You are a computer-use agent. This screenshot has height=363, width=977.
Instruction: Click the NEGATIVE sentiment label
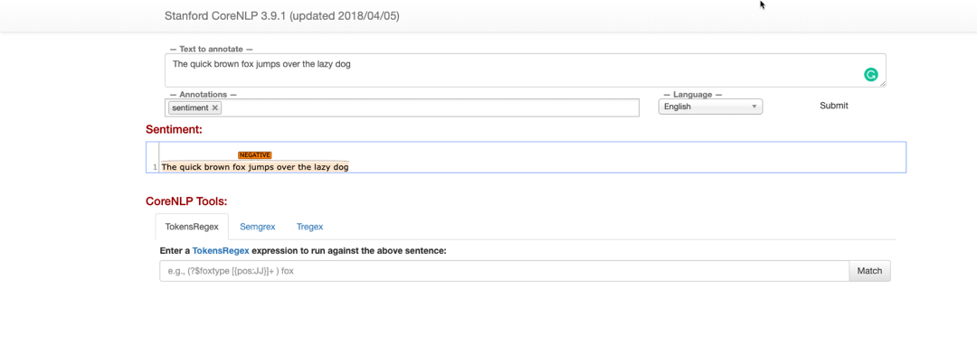point(255,155)
